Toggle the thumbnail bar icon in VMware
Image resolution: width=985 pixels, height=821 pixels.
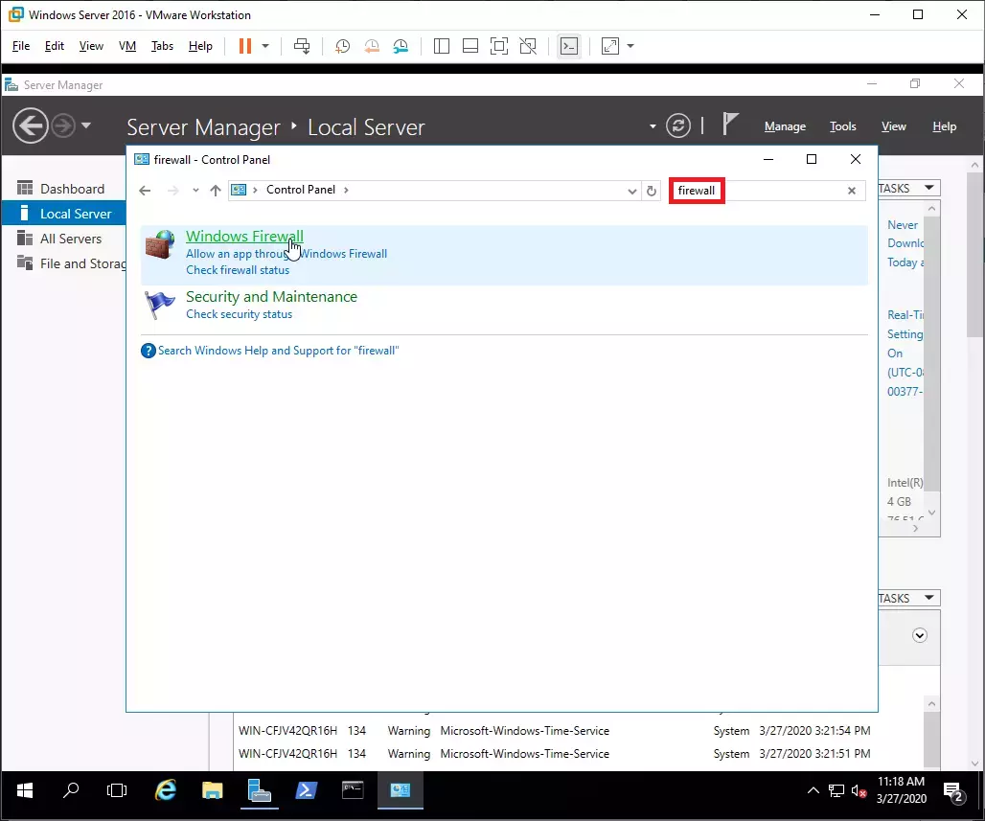470,46
